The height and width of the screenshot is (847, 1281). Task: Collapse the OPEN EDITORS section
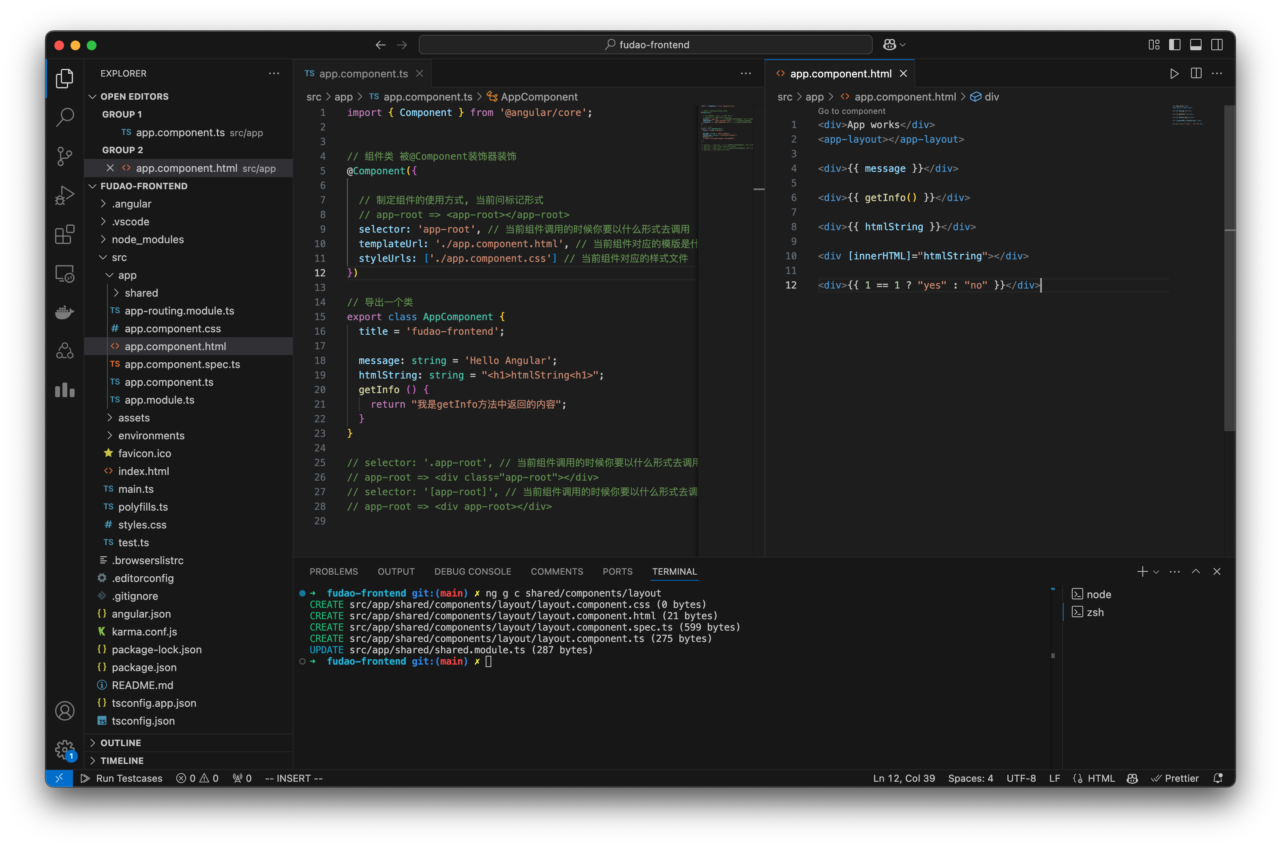135,96
